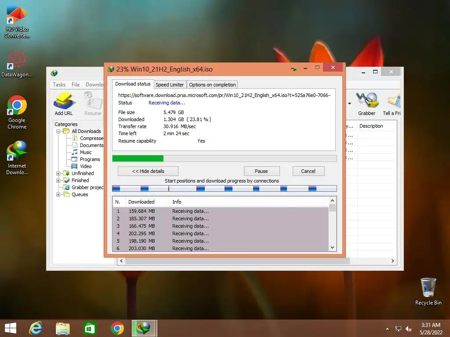The width and height of the screenshot is (450, 337).
Task: Click the download dialog title bar icon
Action: click(111, 69)
